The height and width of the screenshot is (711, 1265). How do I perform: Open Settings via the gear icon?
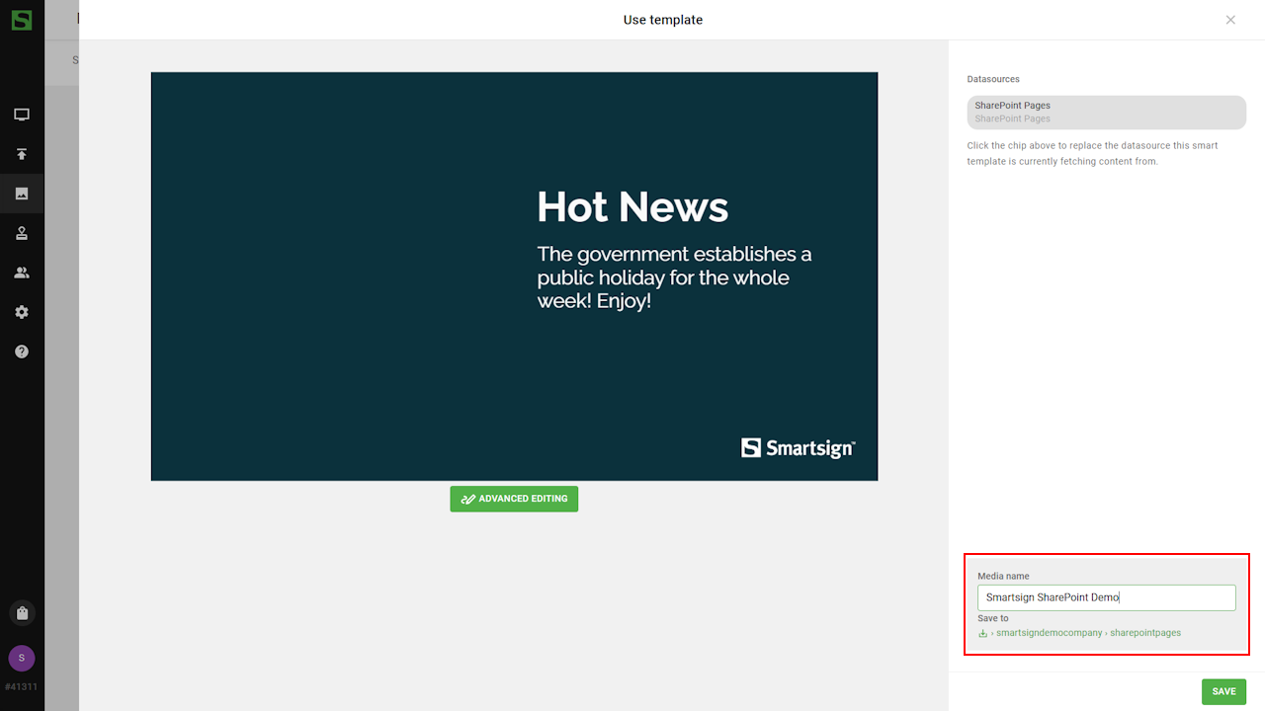point(22,312)
